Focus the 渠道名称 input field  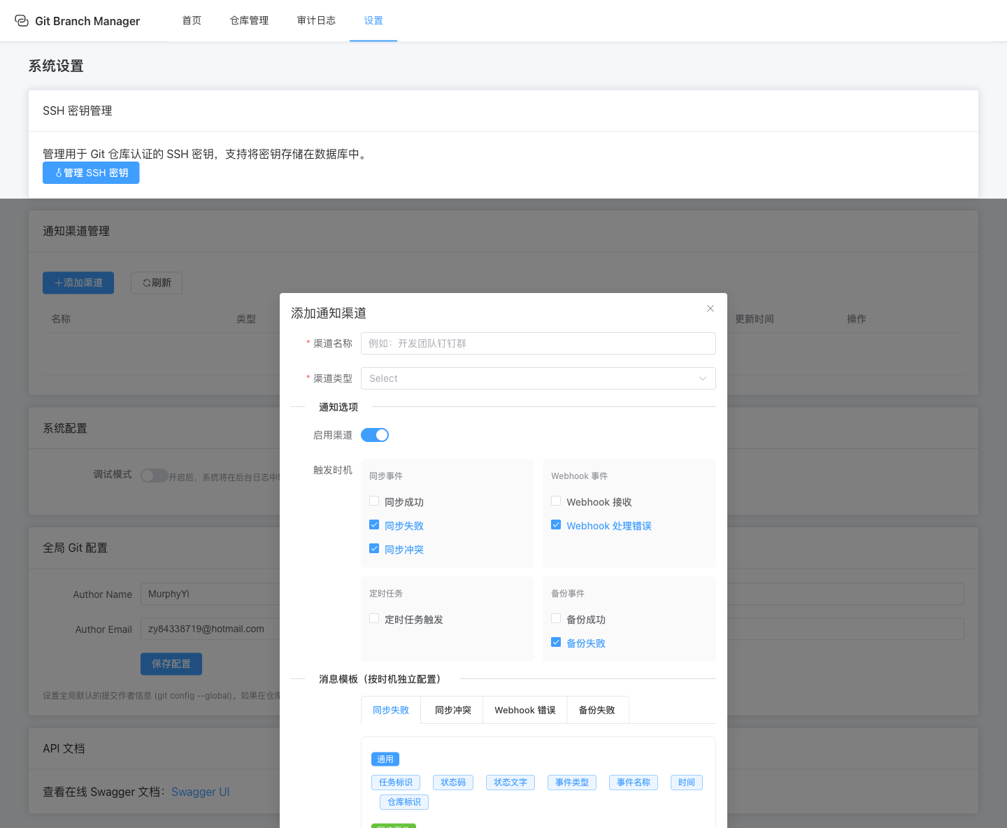tap(538, 343)
